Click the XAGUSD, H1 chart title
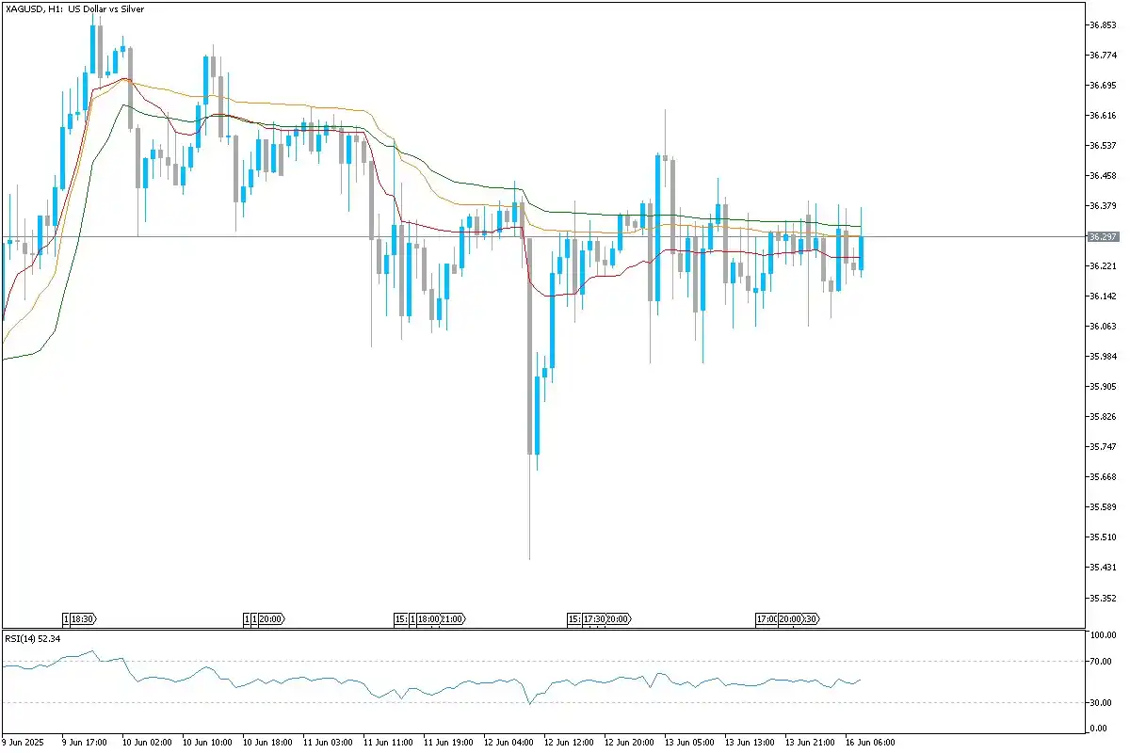1130x753 pixels. 73,8
